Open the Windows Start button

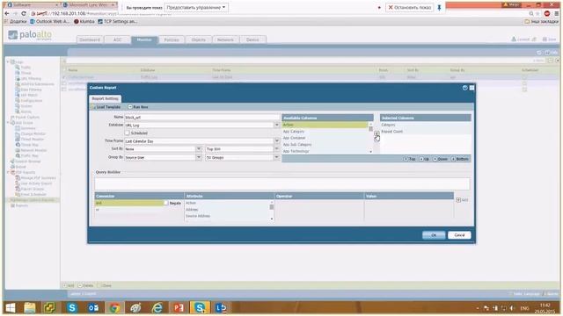click(11, 308)
